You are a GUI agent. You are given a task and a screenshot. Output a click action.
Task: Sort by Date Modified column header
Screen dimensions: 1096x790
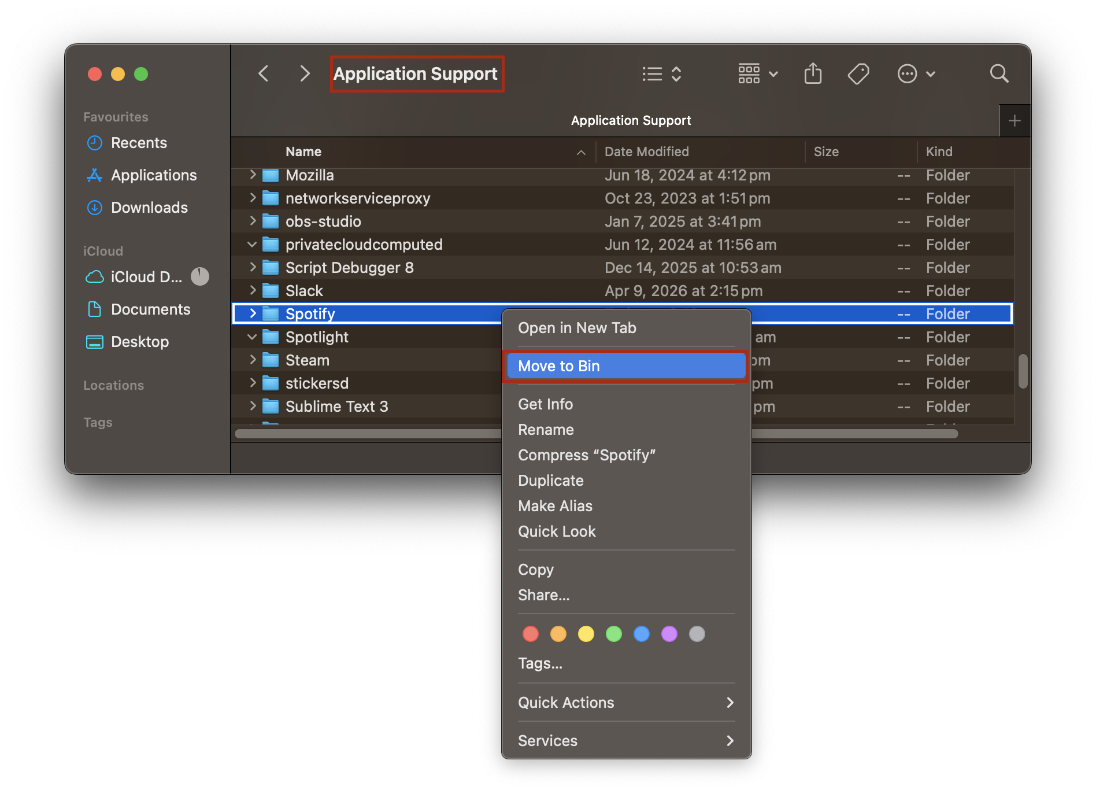pyautogui.click(x=646, y=152)
